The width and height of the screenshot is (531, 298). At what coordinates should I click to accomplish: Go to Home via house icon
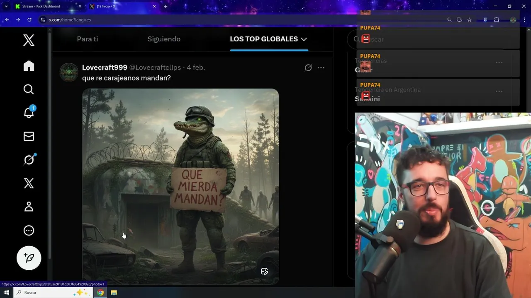(x=29, y=66)
